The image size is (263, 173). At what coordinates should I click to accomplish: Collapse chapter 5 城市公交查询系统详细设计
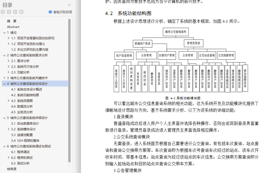pyautogui.click(x=4, y=118)
